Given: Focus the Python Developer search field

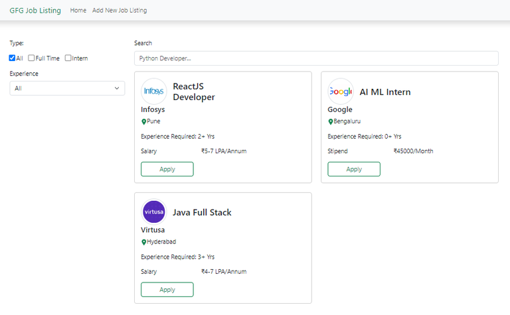Looking at the screenshot, I should click(x=316, y=58).
